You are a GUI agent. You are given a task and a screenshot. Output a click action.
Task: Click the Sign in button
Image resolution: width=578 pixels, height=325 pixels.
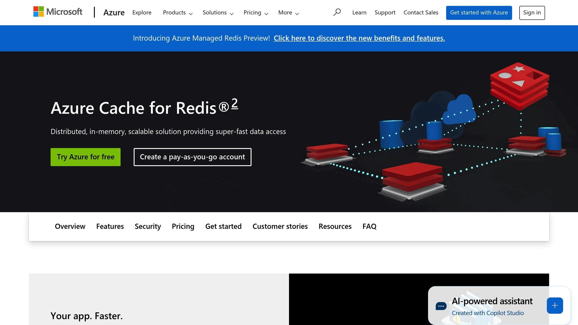tap(532, 13)
